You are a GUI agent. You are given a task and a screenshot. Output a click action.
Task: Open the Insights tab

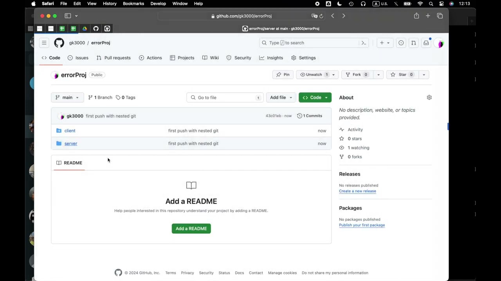(x=271, y=58)
